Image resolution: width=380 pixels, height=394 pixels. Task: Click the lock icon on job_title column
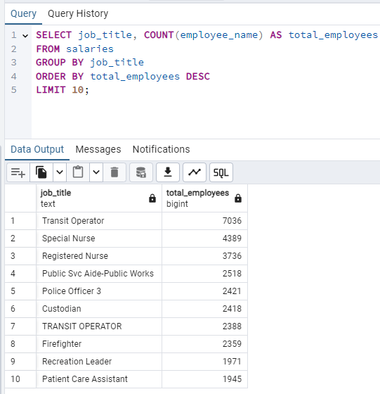152,198
